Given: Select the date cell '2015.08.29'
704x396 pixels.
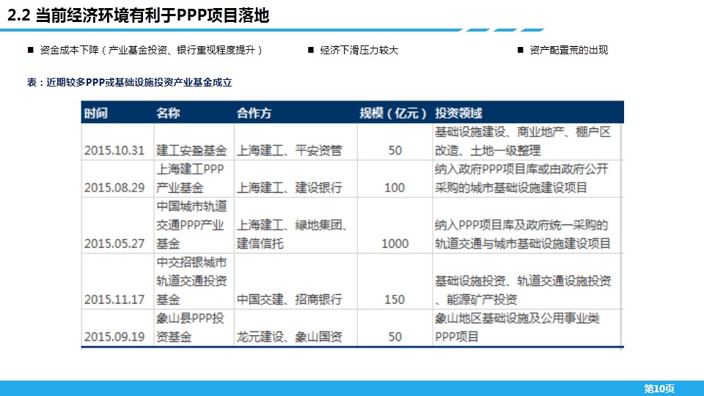Looking at the screenshot, I should pos(114,188).
